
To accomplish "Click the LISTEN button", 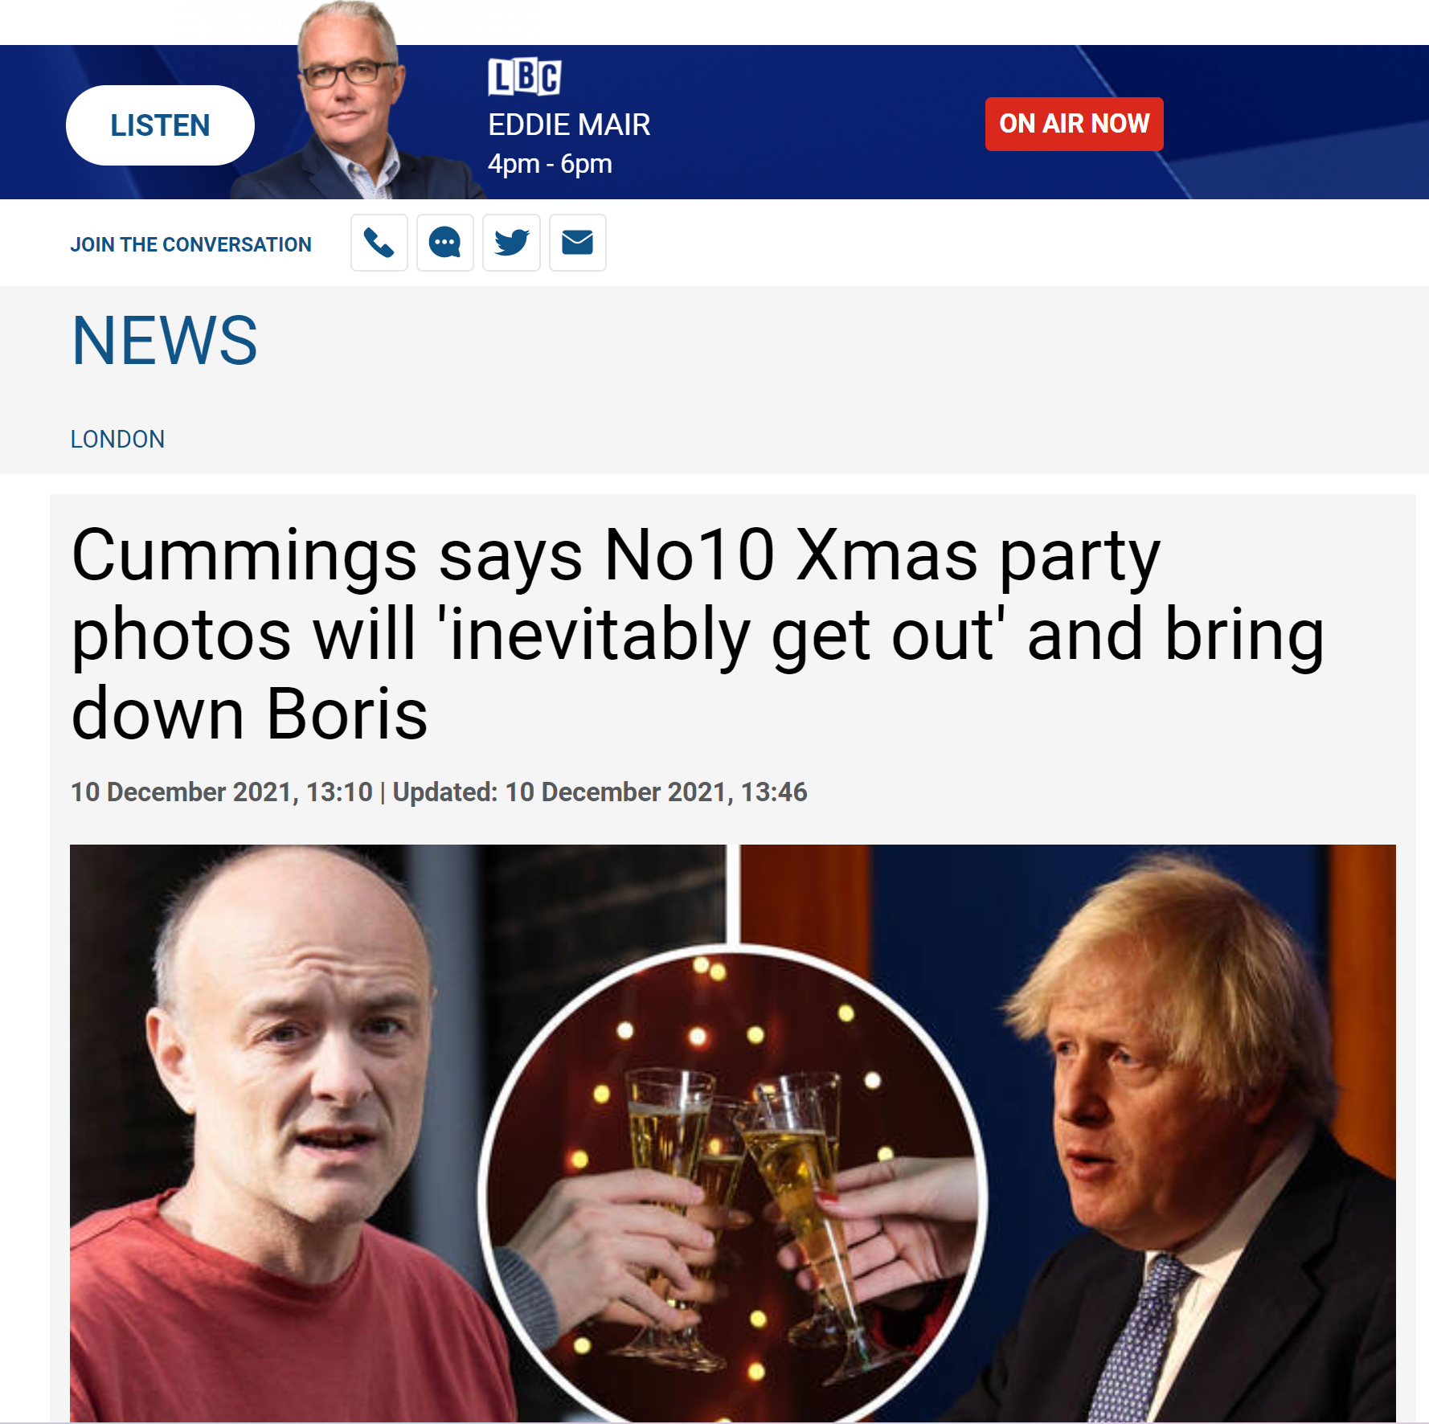I will [160, 125].
